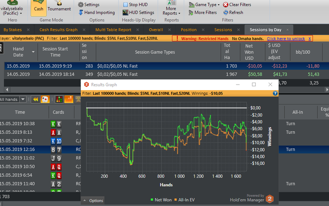Switch to Position tab
The image size is (329, 206).
[188, 30]
